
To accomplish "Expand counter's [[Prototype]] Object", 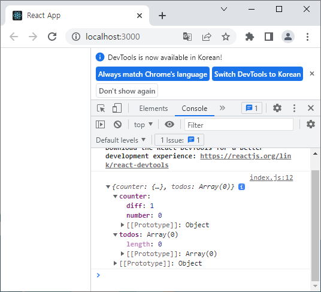I will (x=122, y=225).
